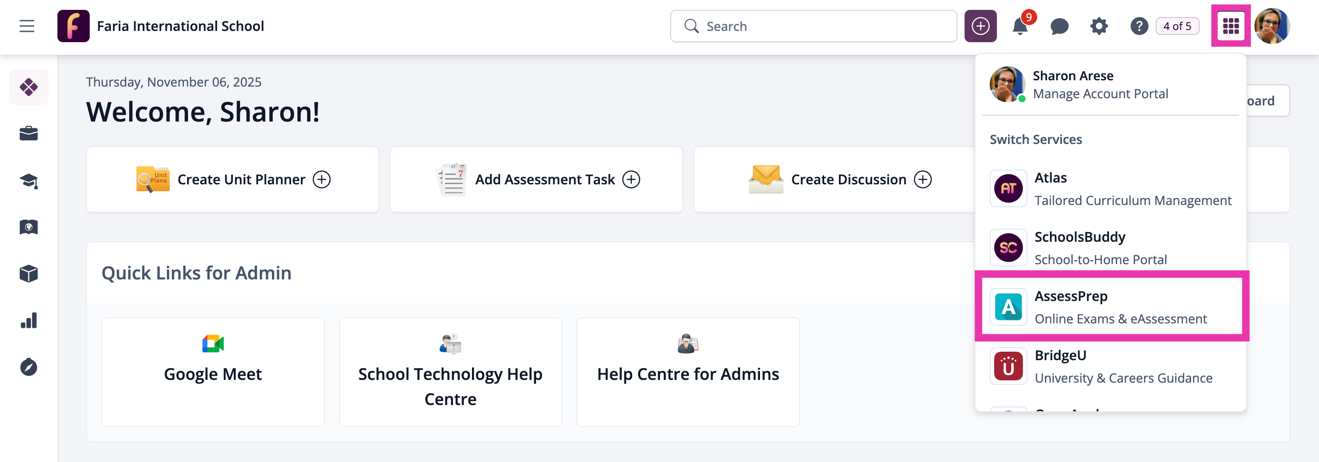Switch to BridgeU service

[x=1110, y=366]
